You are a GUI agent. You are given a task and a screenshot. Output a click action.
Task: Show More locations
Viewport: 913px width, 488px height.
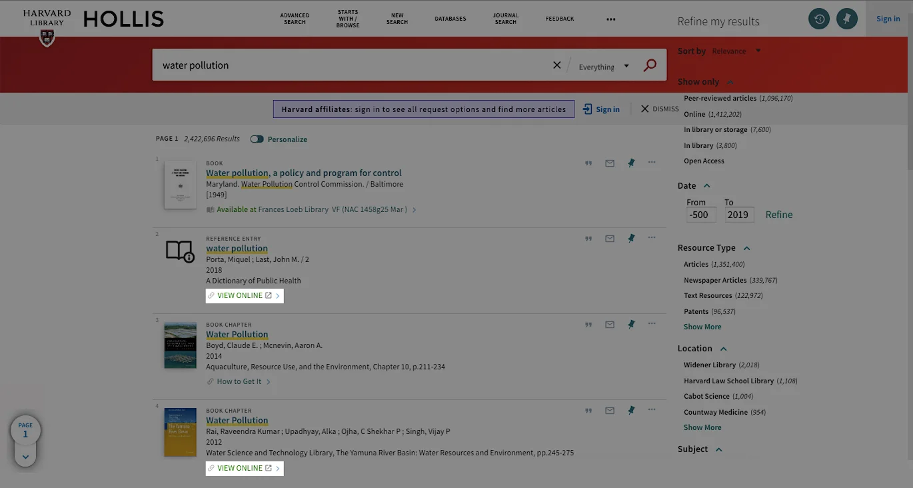(702, 427)
